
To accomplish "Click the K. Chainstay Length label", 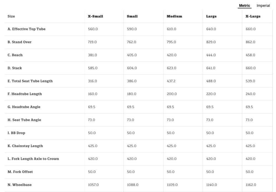I will (x=25, y=146).
